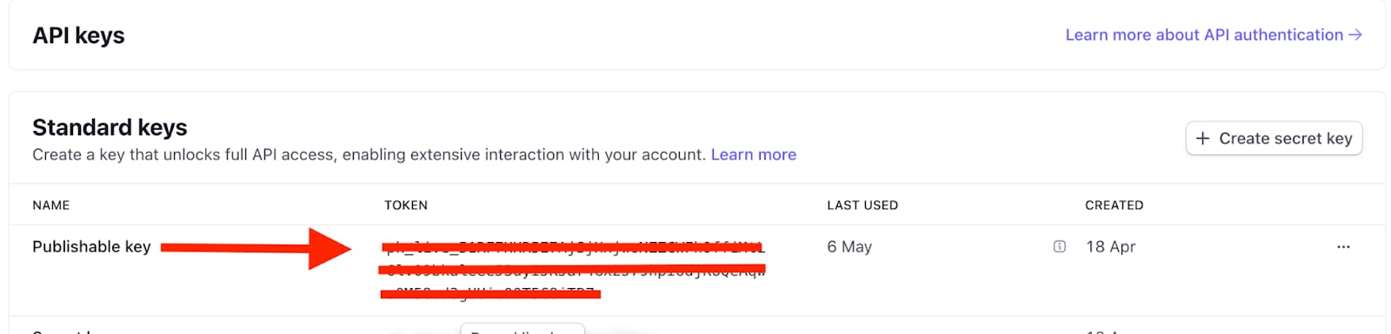
Task: Click the Create secret key button
Action: (x=1274, y=139)
